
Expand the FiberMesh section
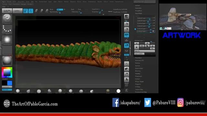(x=138, y=58)
